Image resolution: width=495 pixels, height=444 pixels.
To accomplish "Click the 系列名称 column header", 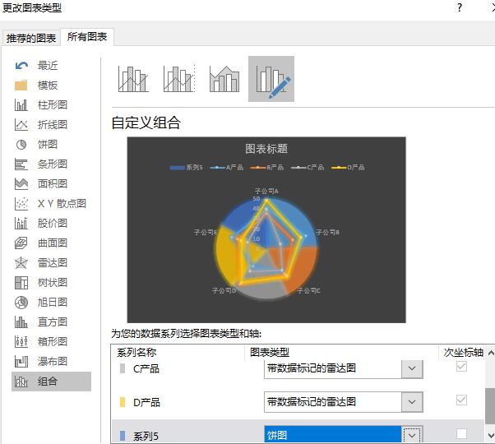I will (x=136, y=352).
